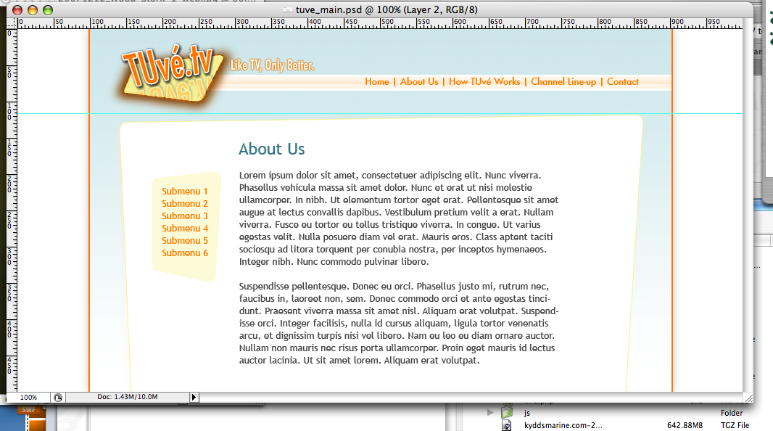This screenshot has height=431, width=773.
Task: Click the About Us navigation link
Action: 419,82
